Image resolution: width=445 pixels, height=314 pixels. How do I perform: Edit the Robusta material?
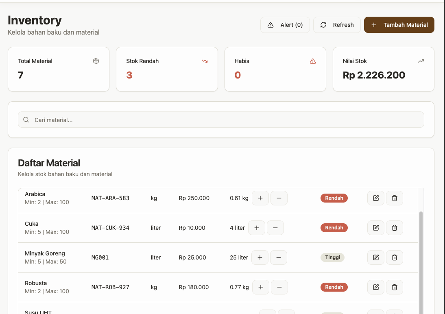(376, 287)
